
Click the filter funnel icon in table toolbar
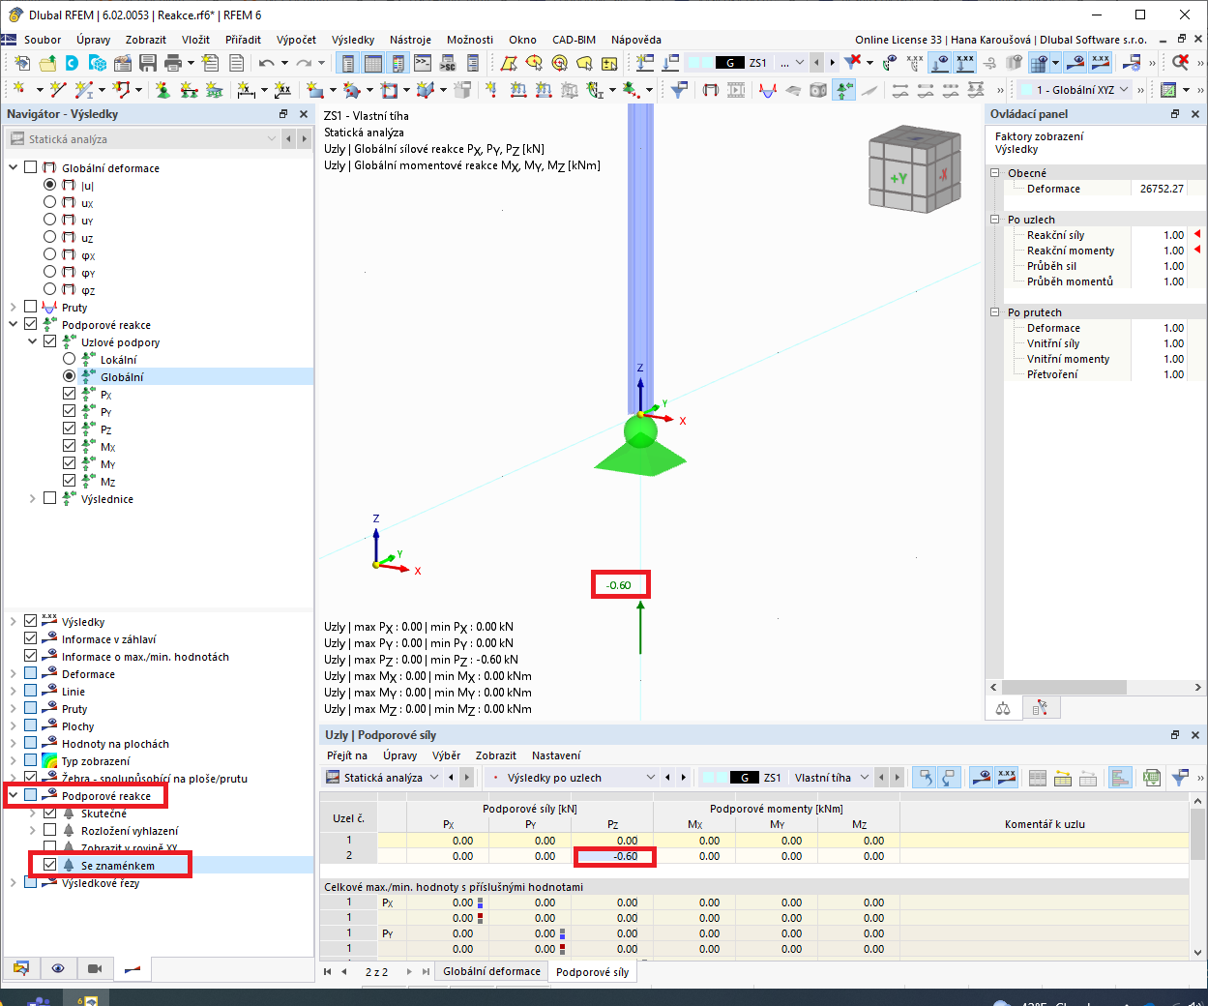(1179, 778)
